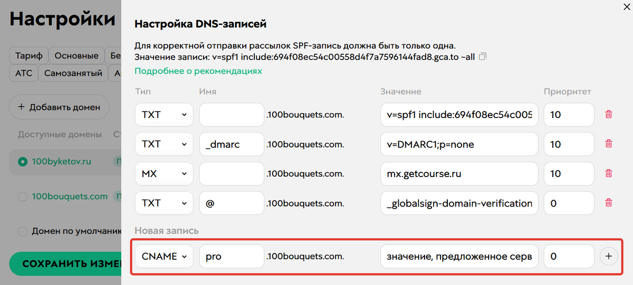This screenshot has height=285, width=633.
Task: Add new CNAME record with plus icon
Action: click(x=609, y=256)
